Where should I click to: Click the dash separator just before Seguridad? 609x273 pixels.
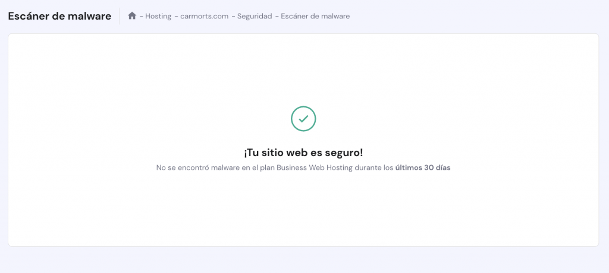tap(233, 16)
